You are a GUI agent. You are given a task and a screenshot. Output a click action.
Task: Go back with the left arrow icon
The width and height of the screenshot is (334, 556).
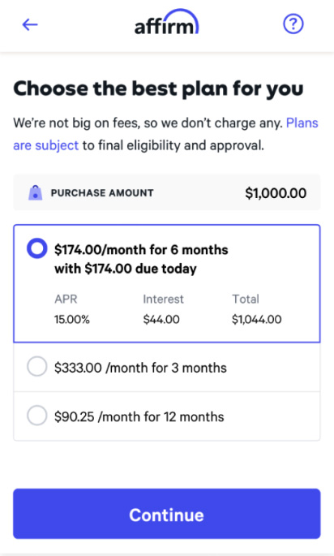[x=30, y=24]
